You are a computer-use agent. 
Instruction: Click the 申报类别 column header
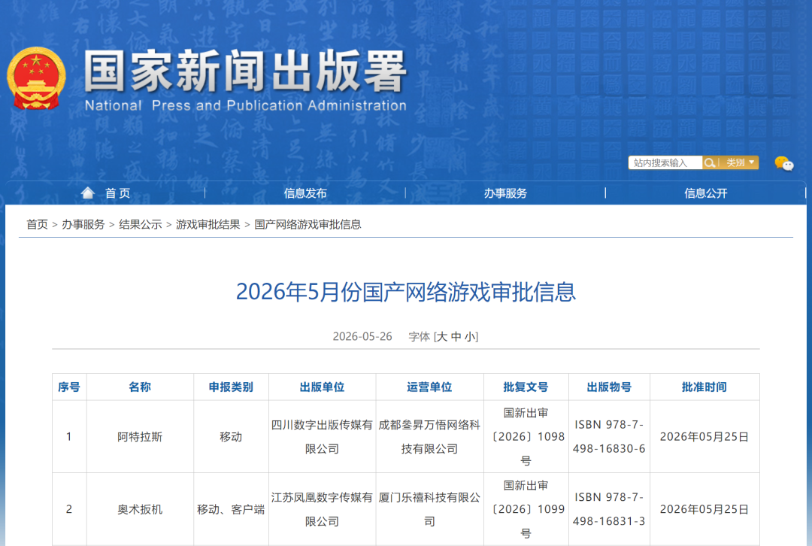tap(231, 387)
